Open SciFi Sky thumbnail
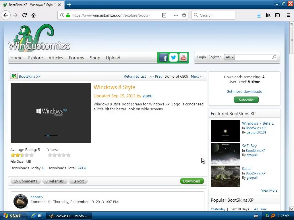The width and height of the screenshot is (294, 220). click(x=225, y=154)
